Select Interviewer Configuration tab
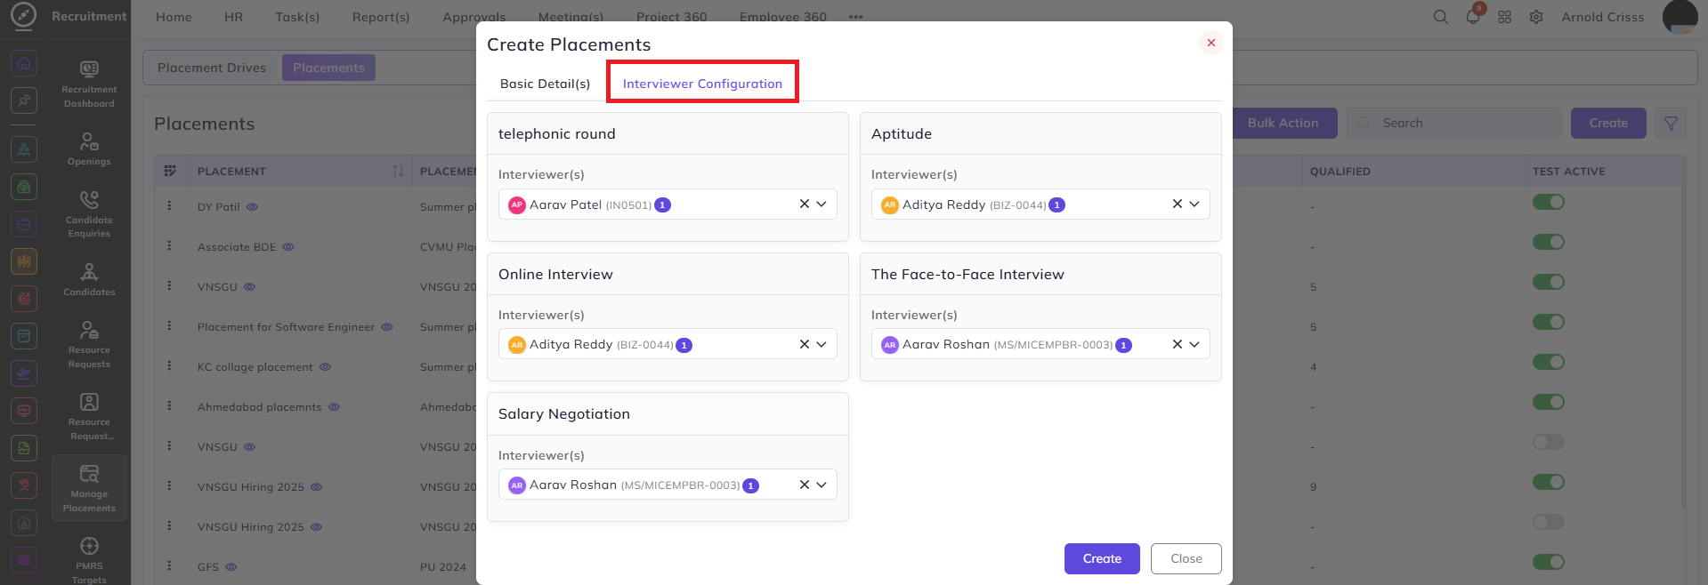Image resolution: width=1708 pixels, height=585 pixels. 702,84
